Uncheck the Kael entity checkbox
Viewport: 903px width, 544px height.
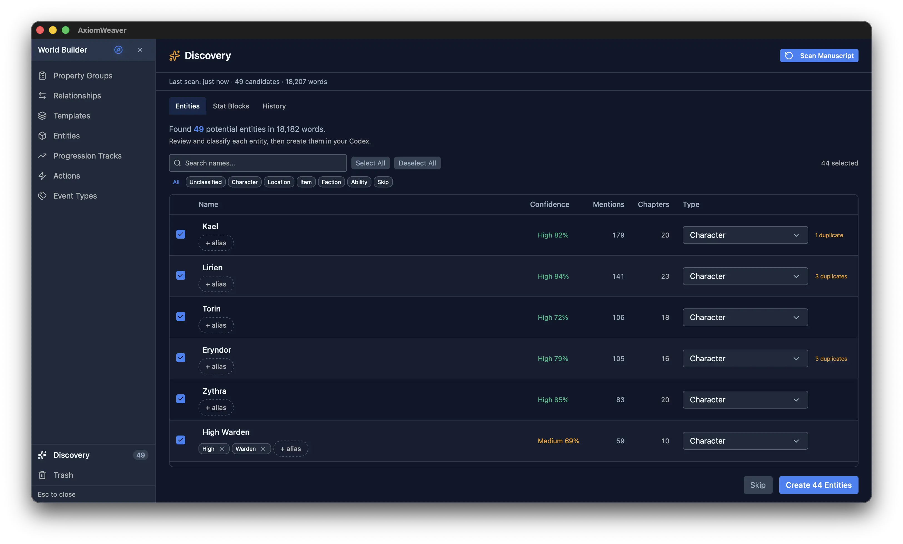pyautogui.click(x=181, y=234)
